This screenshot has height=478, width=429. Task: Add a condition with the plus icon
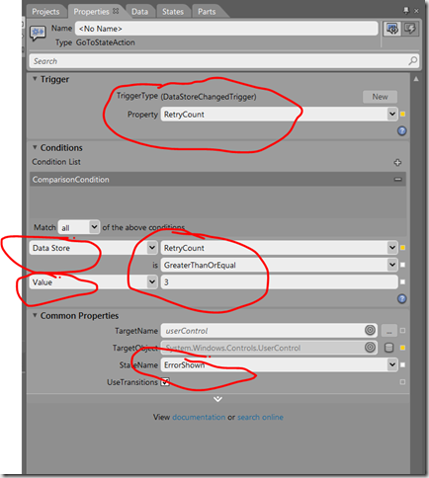click(x=397, y=162)
